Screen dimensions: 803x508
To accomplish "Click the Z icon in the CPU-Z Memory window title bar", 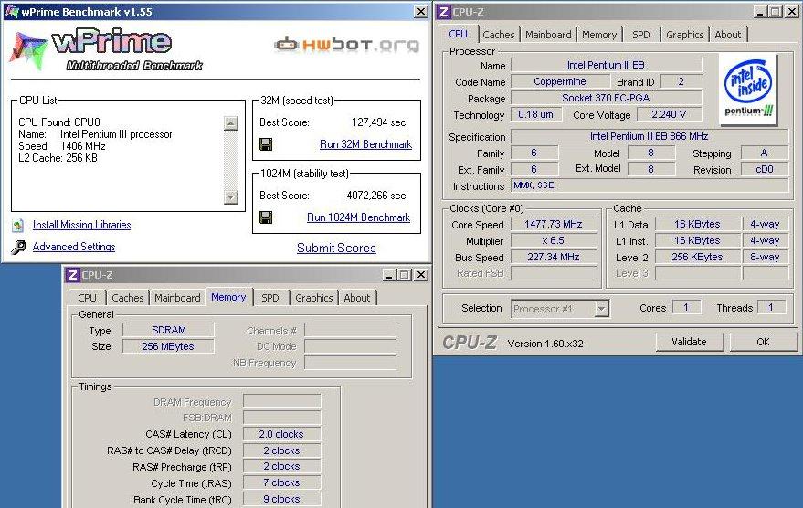I will [73, 275].
